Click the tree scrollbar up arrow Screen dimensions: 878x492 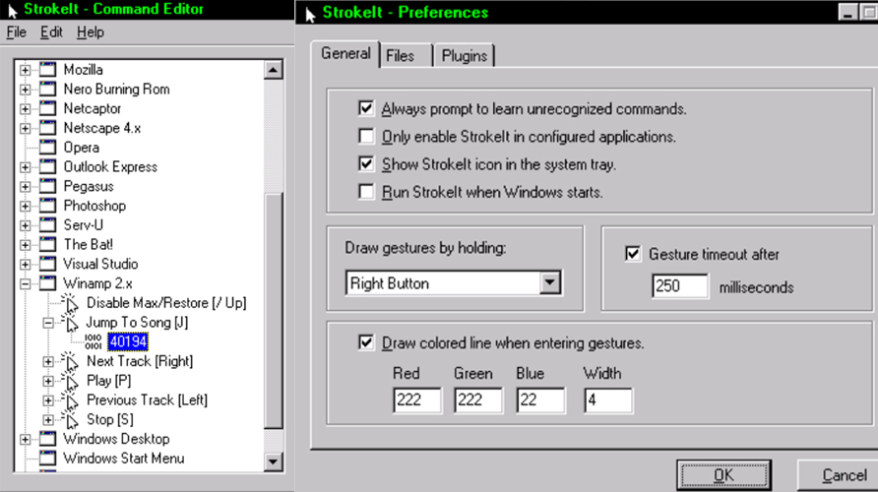[273, 70]
